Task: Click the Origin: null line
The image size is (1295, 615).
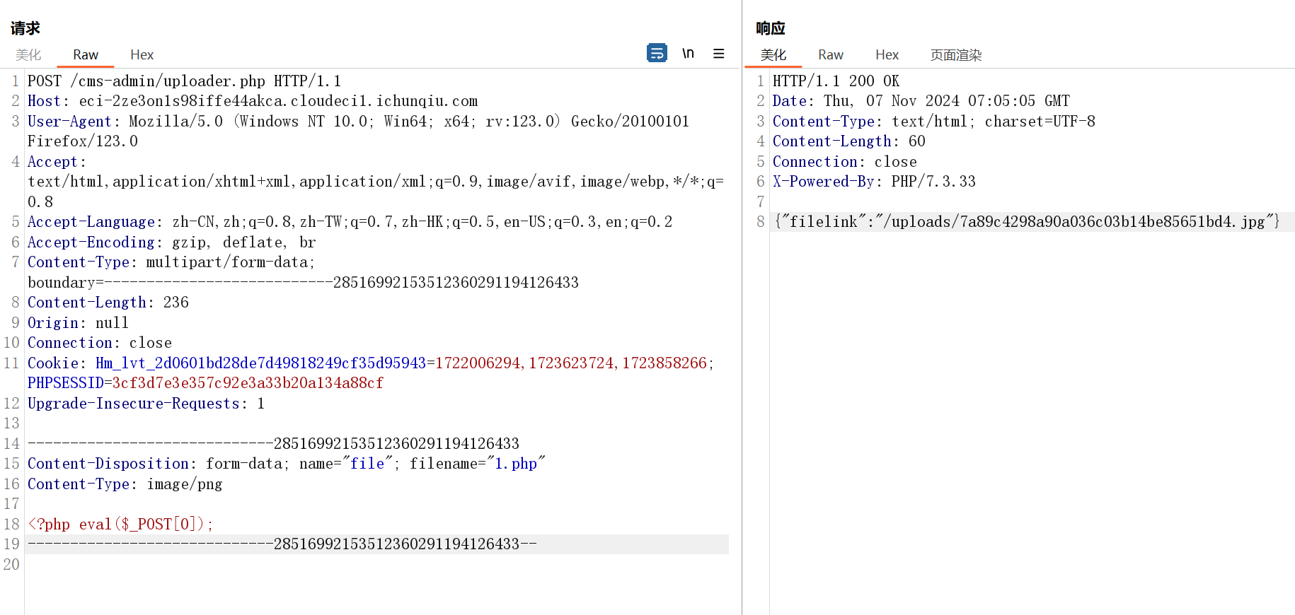Action: point(78,322)
